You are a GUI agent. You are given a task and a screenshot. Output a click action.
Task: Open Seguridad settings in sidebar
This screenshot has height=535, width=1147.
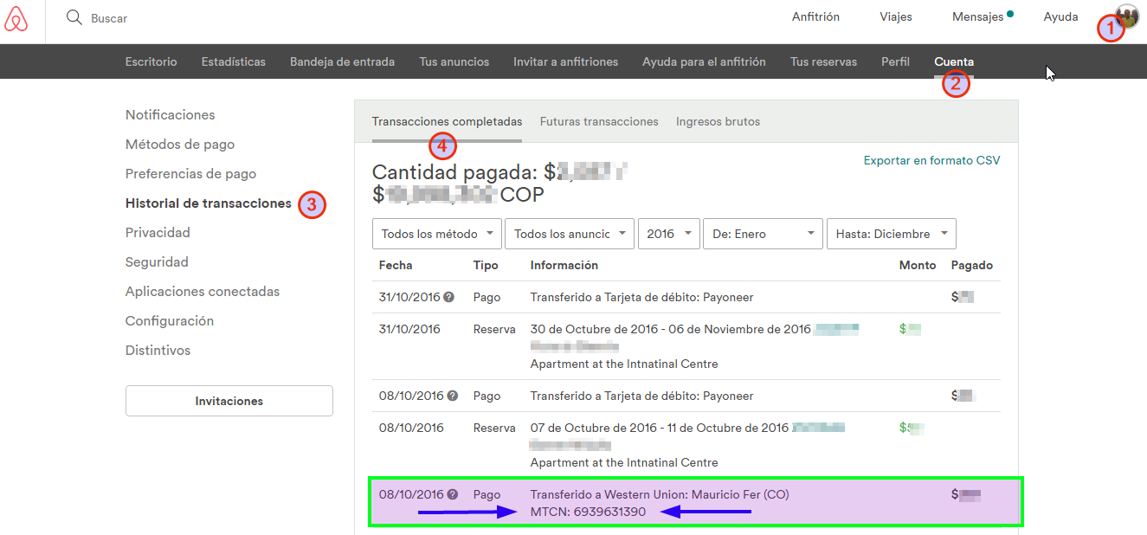tap(157, 262)
